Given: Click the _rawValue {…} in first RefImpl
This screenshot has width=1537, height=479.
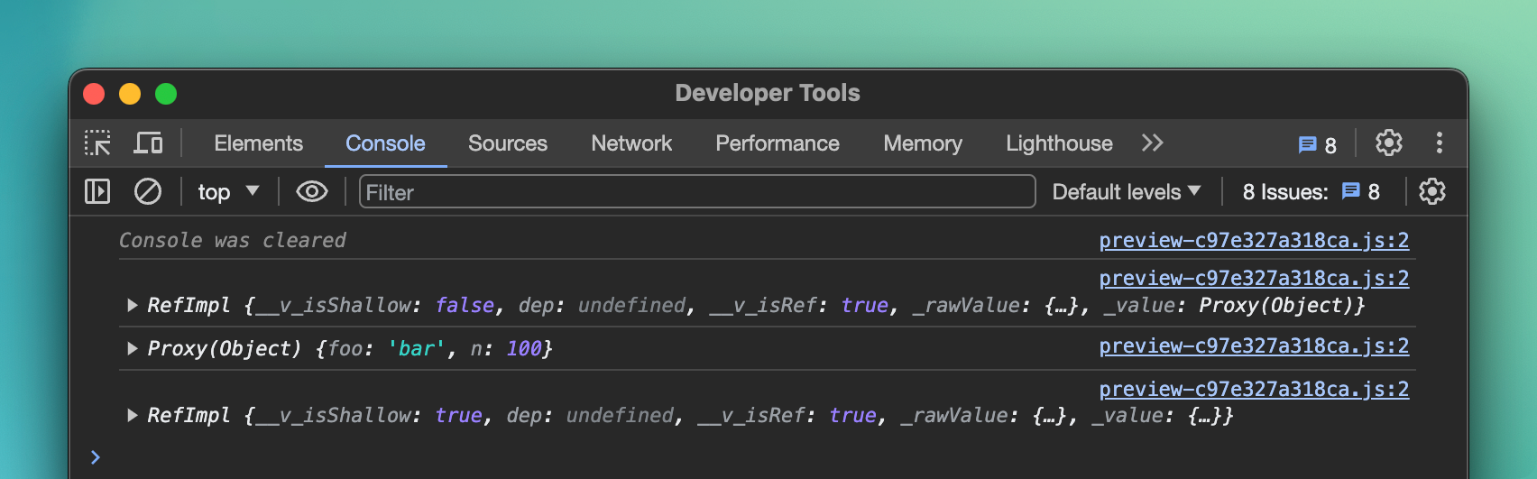Looking at the screenshot, I should click(x=996, y=306).
